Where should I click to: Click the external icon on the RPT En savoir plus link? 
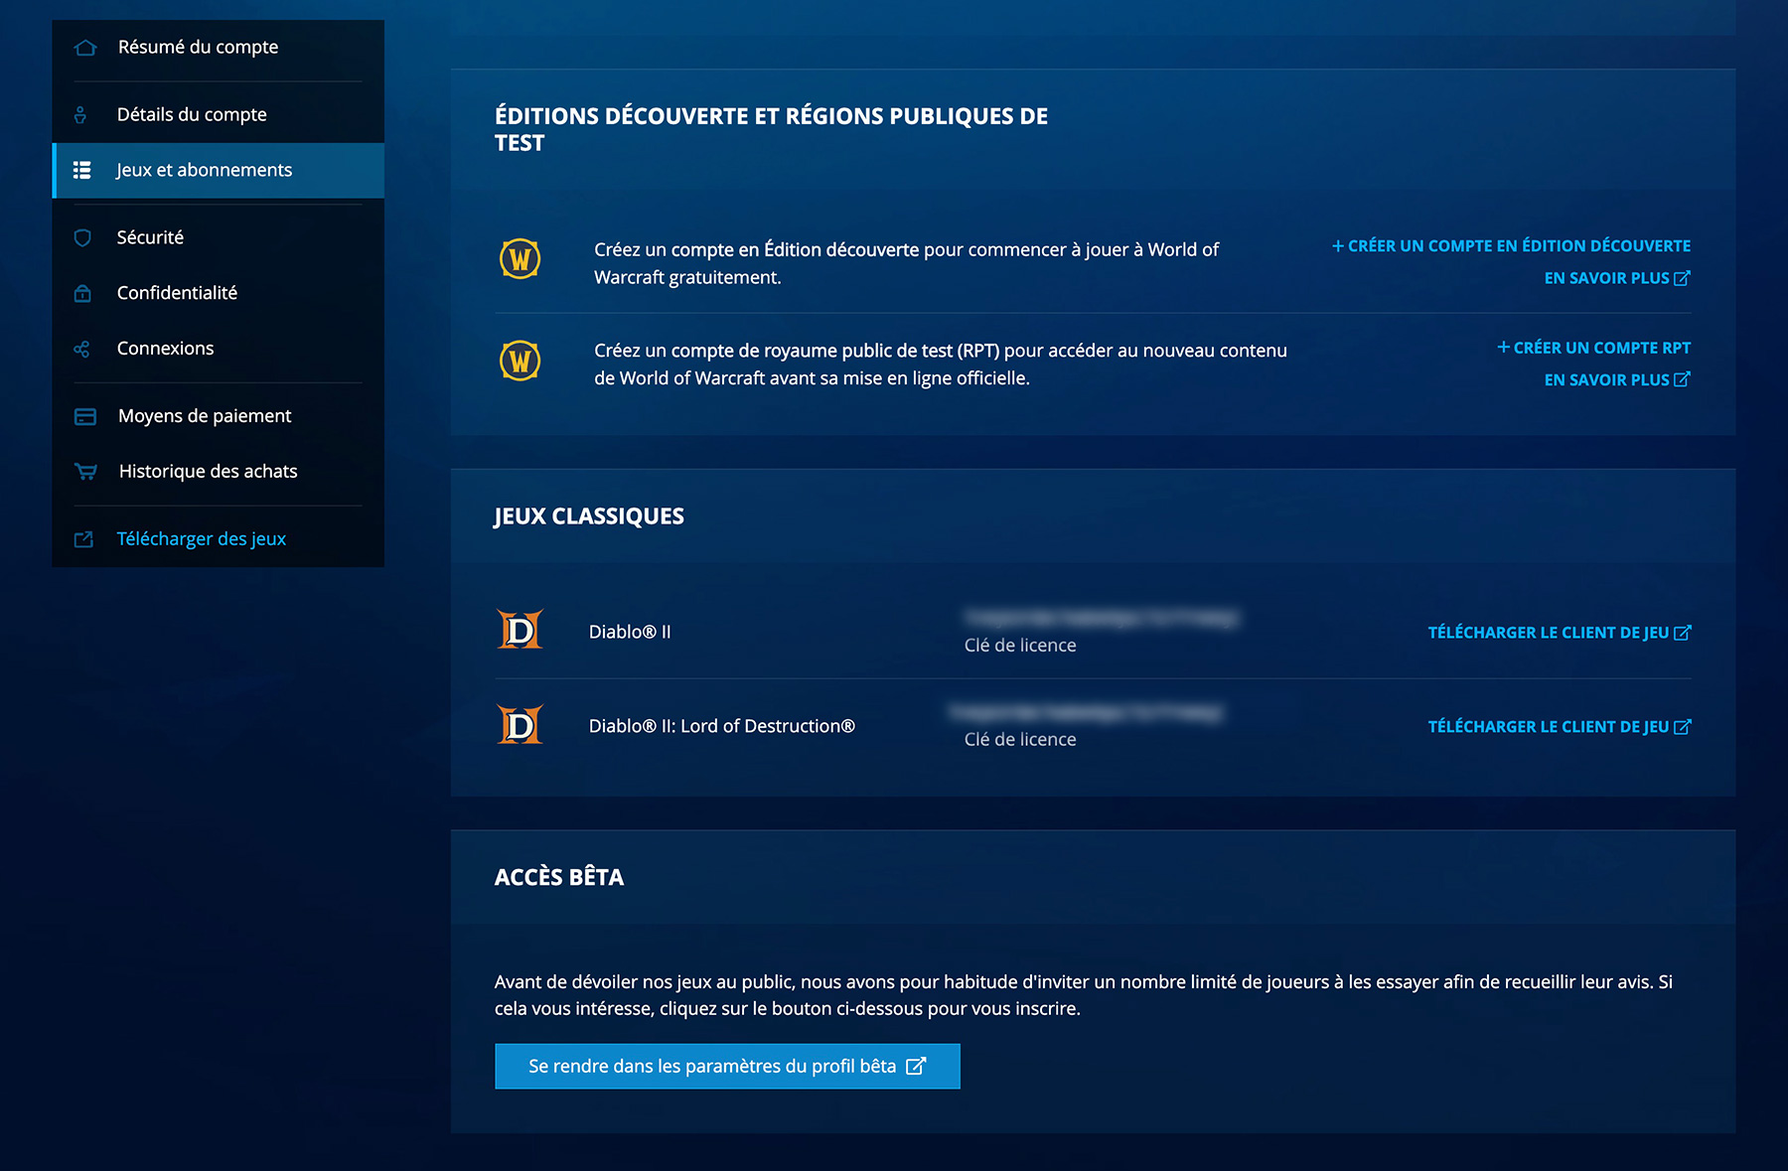click(1682, 379)
